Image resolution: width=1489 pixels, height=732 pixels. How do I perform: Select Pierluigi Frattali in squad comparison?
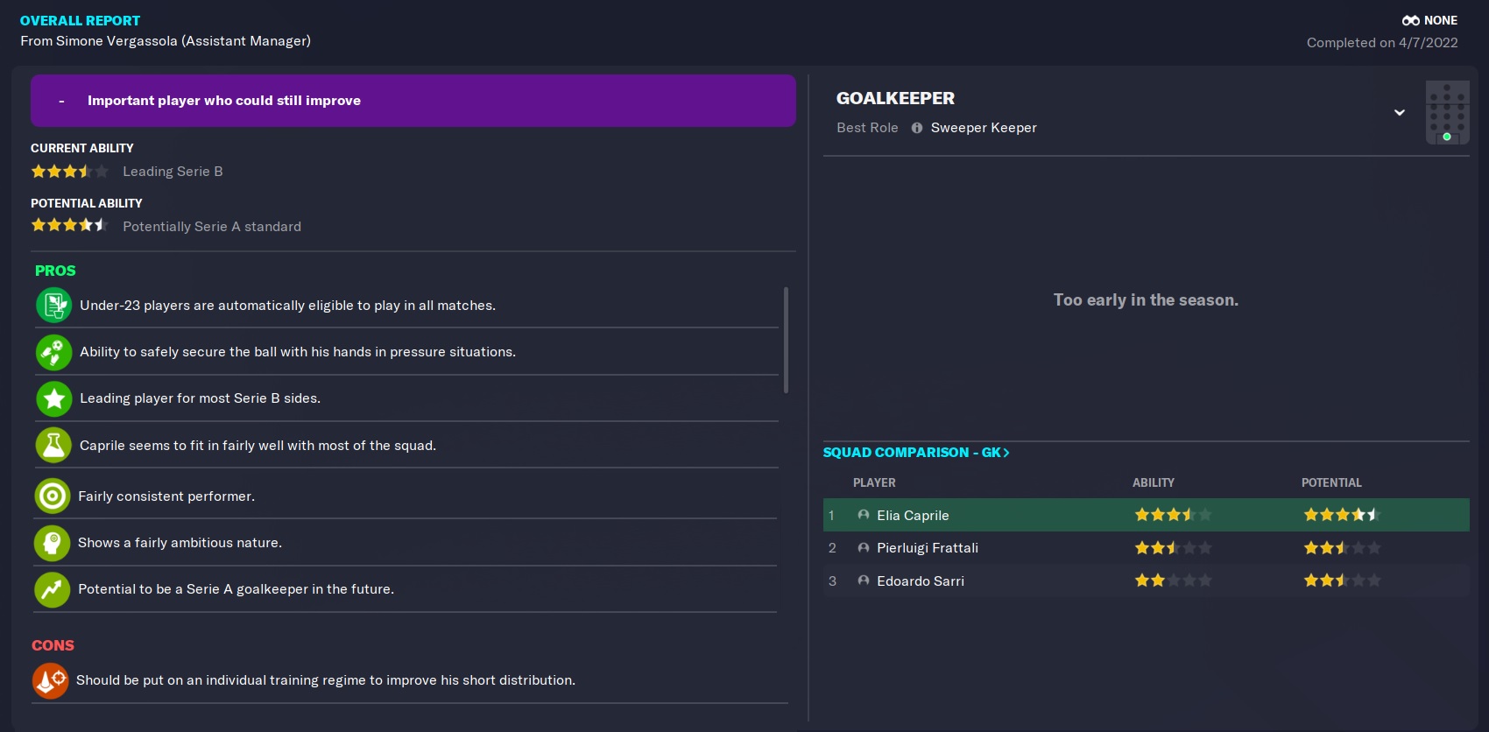(1146, 548)
